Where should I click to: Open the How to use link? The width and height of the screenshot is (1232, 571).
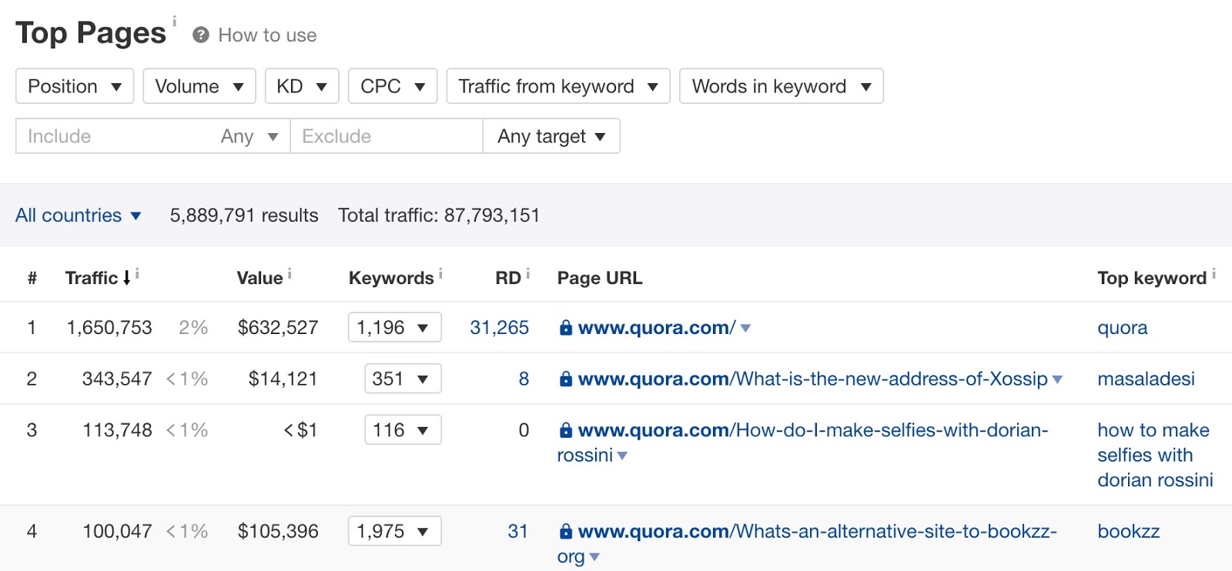(x=267, y=35)
